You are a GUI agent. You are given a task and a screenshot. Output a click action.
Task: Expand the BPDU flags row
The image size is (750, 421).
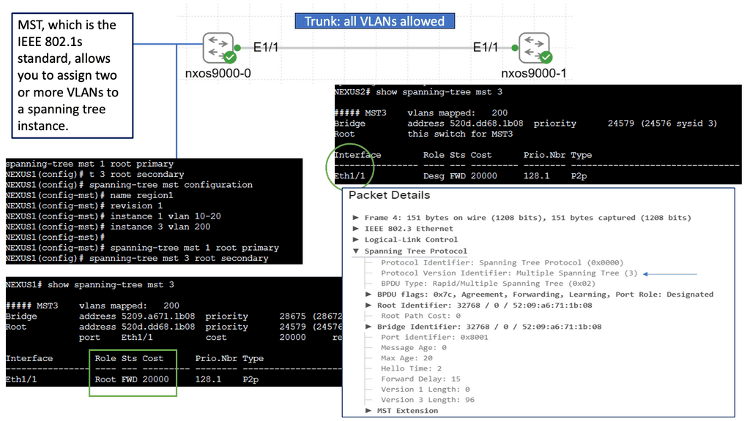(x=368, y=295)
